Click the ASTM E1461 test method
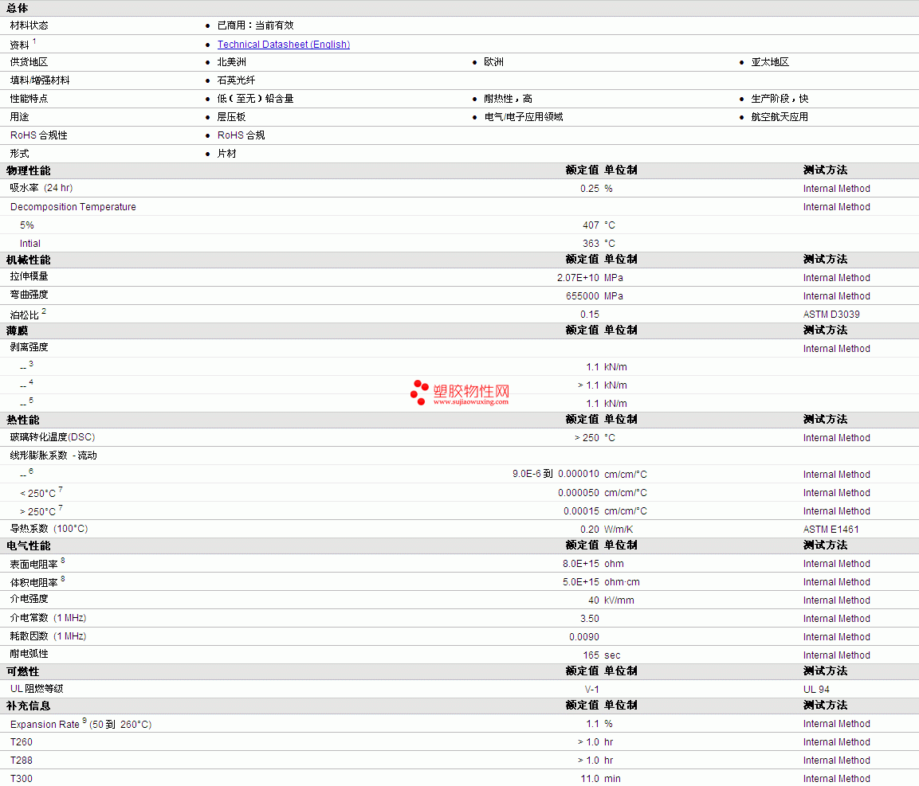The image size is (919, 786). click(x=831, y=530)
